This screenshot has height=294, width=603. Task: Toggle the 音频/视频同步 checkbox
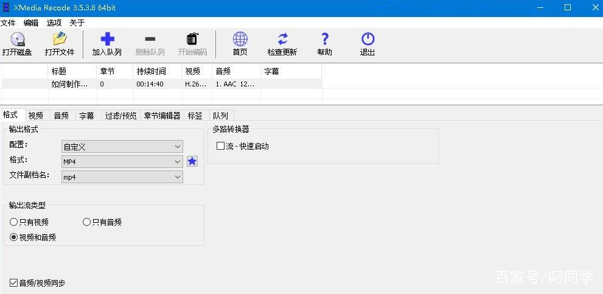point(14,283)
